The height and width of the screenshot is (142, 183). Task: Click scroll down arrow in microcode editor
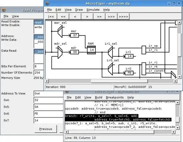point(178,128)
